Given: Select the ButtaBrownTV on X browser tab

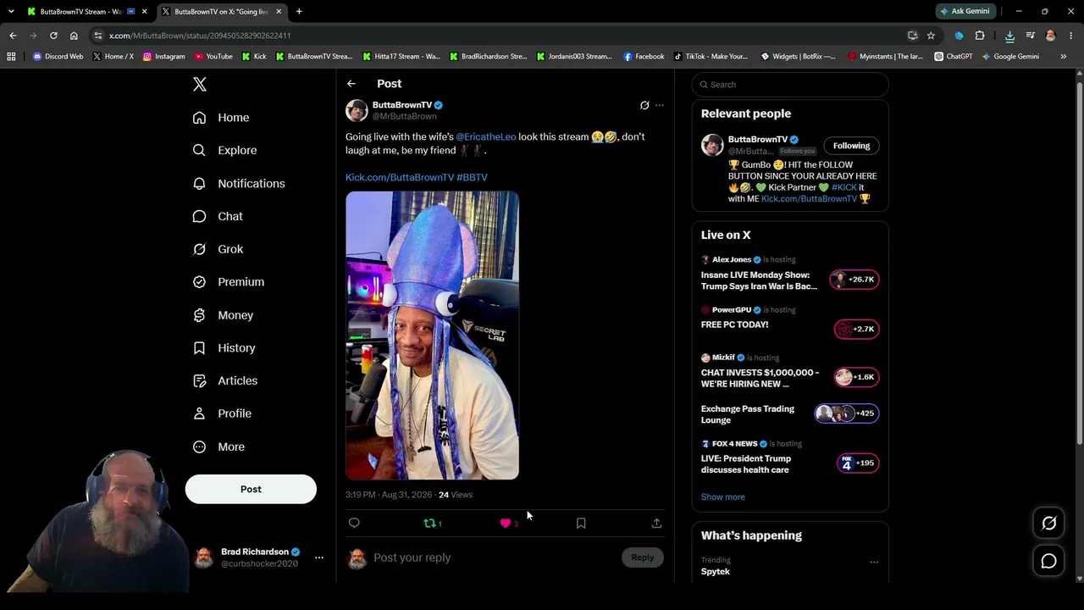Looking at the screenshot, I should click(x=222, y=12).
